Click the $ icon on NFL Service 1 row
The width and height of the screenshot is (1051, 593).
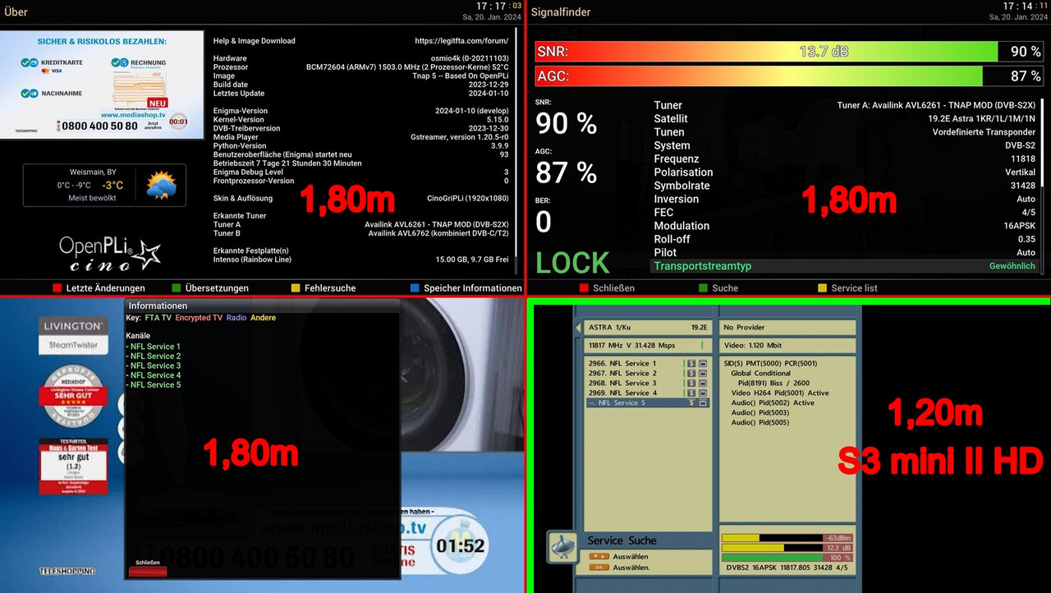pyautogui.click(x=691, y=363)
